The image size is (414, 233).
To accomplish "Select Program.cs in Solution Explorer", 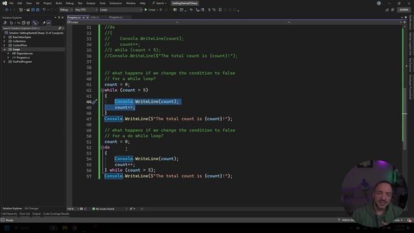I will [x=23, y=58].
